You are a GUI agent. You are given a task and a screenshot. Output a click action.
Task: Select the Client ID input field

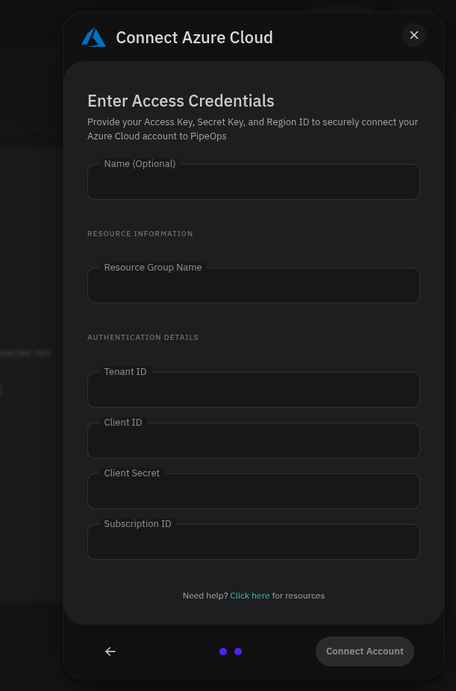(x=254, y=441)
